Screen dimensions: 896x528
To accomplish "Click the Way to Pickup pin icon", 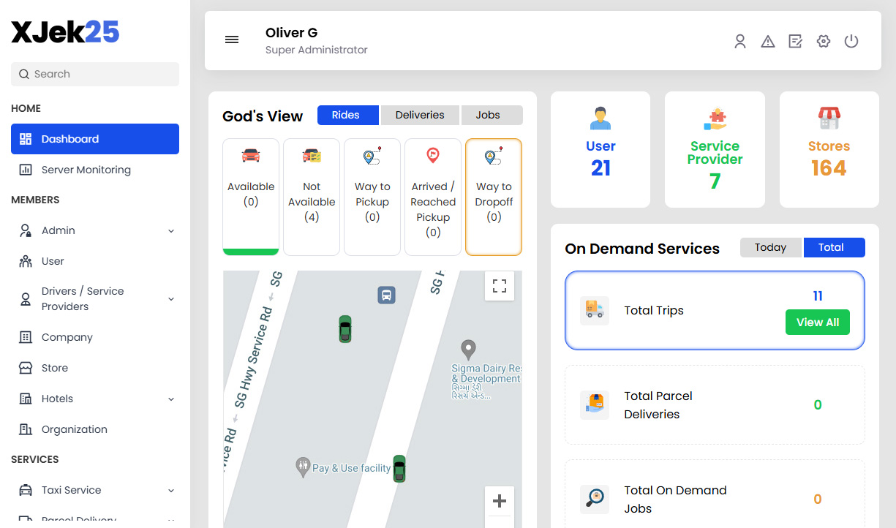I will (372, 156).
